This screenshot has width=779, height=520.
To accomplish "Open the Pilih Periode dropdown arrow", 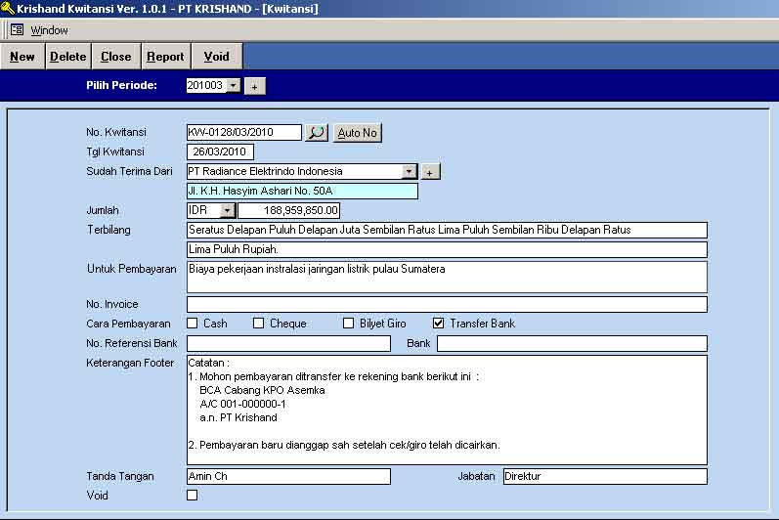I will [233, 85].
